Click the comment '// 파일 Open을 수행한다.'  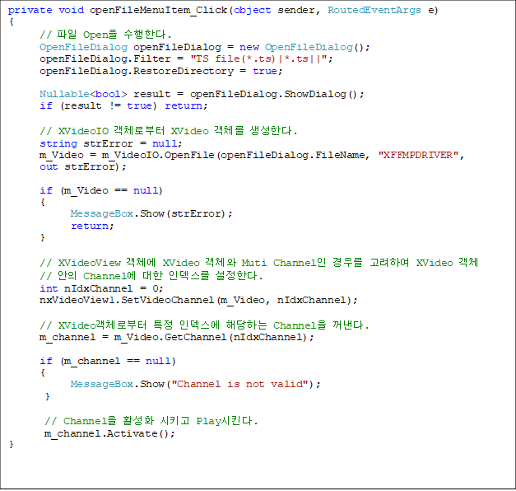[x=105, y=35]
